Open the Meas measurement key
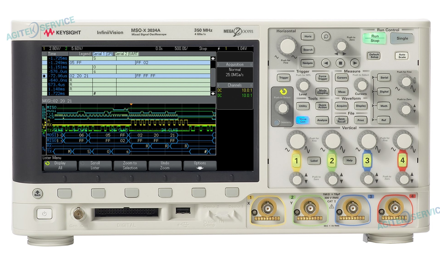The image size is (440, 255). [x=342, y=92]
